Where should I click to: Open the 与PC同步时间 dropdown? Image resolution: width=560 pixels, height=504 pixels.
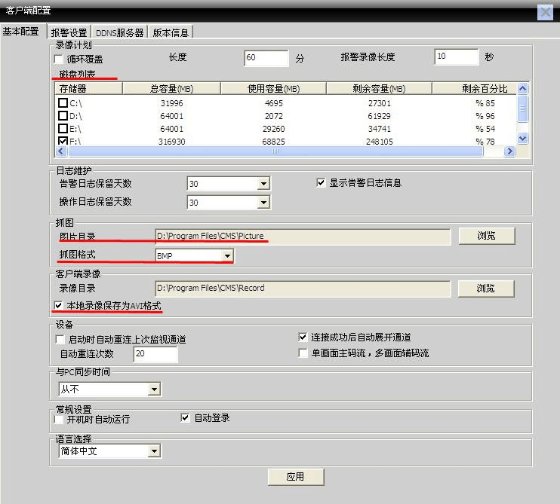point(154,389)
